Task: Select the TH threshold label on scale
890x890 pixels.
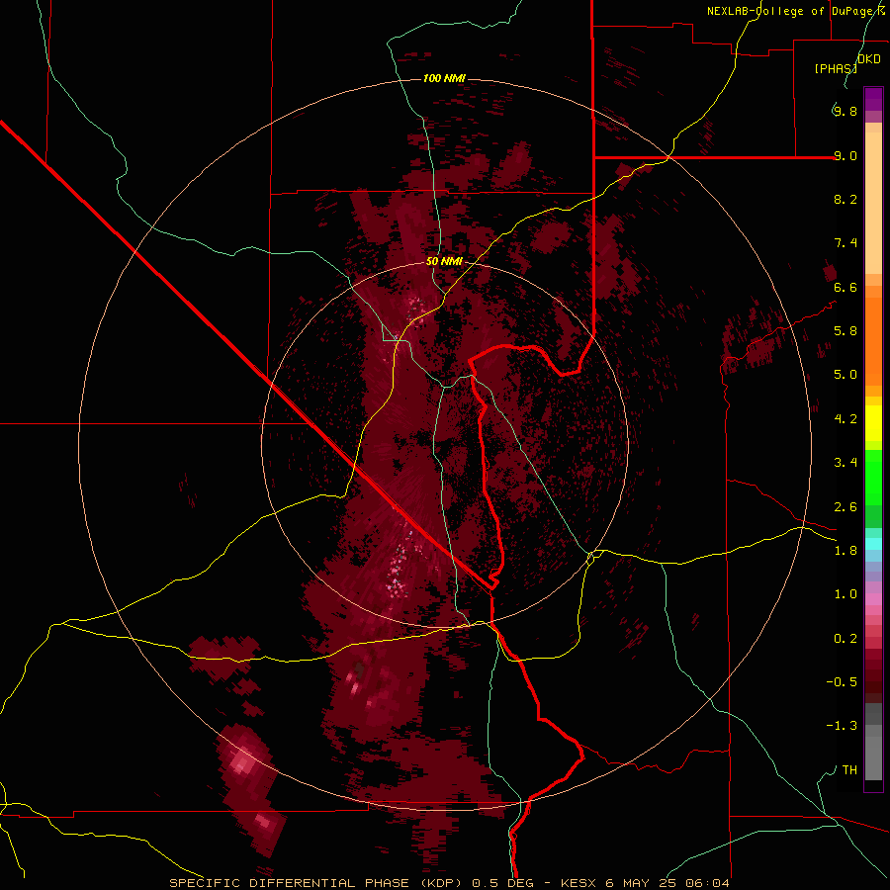Action: (x=849, y=769)
